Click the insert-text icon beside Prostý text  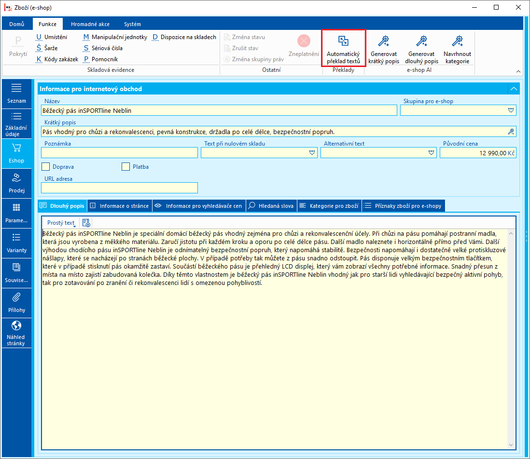(x=86, y=223)
